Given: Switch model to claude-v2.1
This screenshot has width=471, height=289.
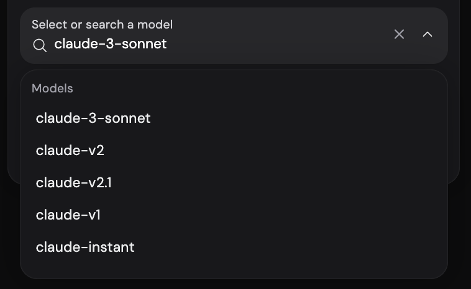Looking at the screenshot, I should click(234, 182).
